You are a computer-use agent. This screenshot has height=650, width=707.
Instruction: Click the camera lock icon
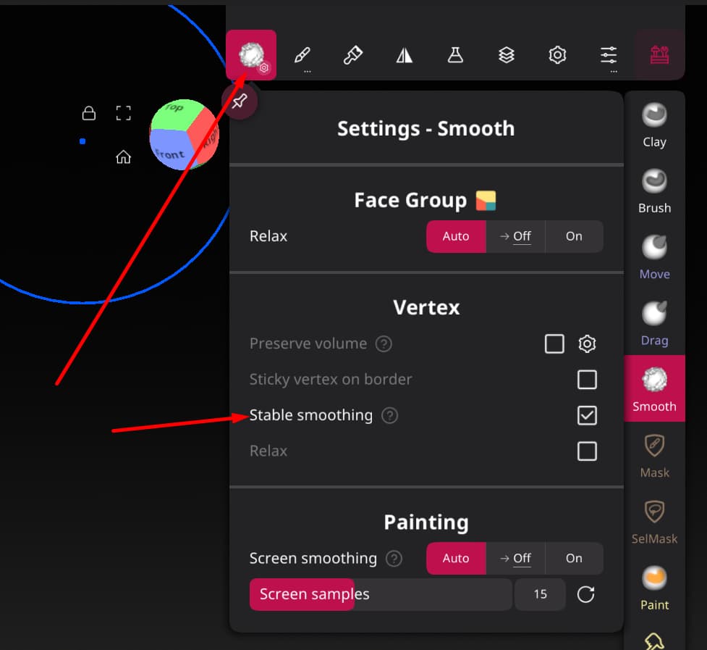pos(89,113)
